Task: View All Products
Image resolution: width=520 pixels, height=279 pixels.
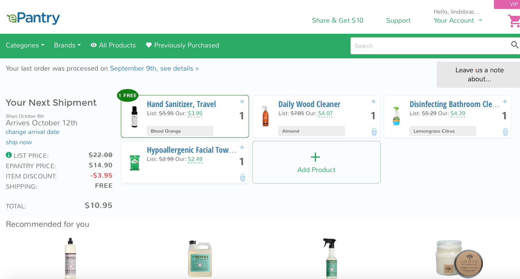Action: (x=113, y=45)
